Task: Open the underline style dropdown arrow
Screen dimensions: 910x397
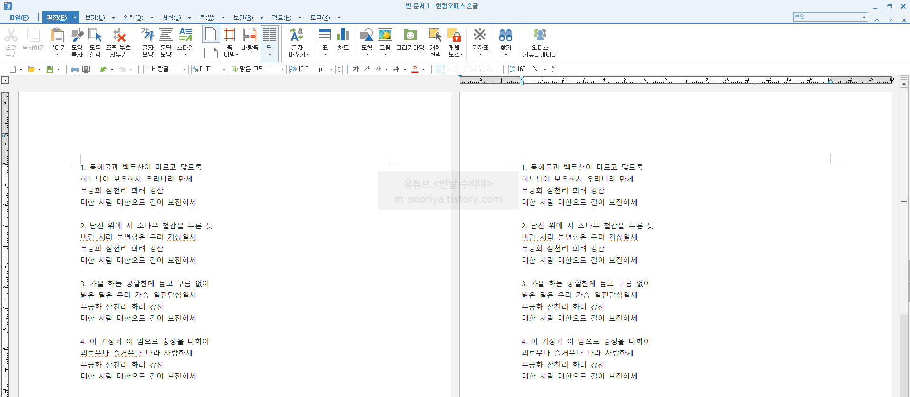Action: [386, 69]
